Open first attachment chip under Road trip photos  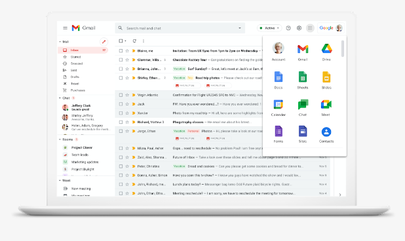pos(188,85)
